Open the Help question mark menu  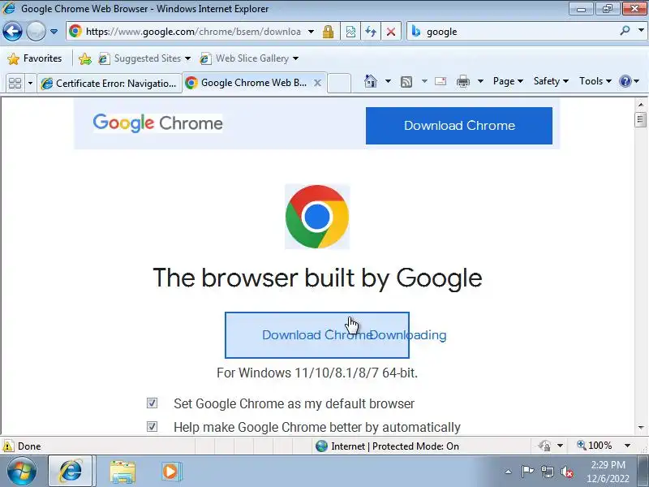pos(630,81)
